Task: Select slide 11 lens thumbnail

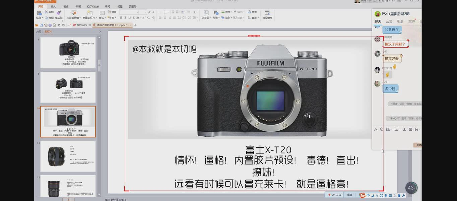Action: point(68,156)
